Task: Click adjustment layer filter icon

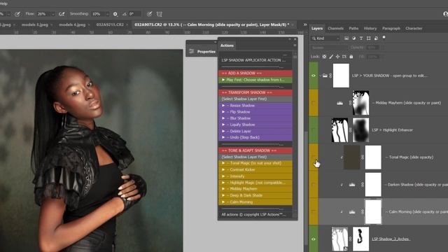Action: [353, 38]
